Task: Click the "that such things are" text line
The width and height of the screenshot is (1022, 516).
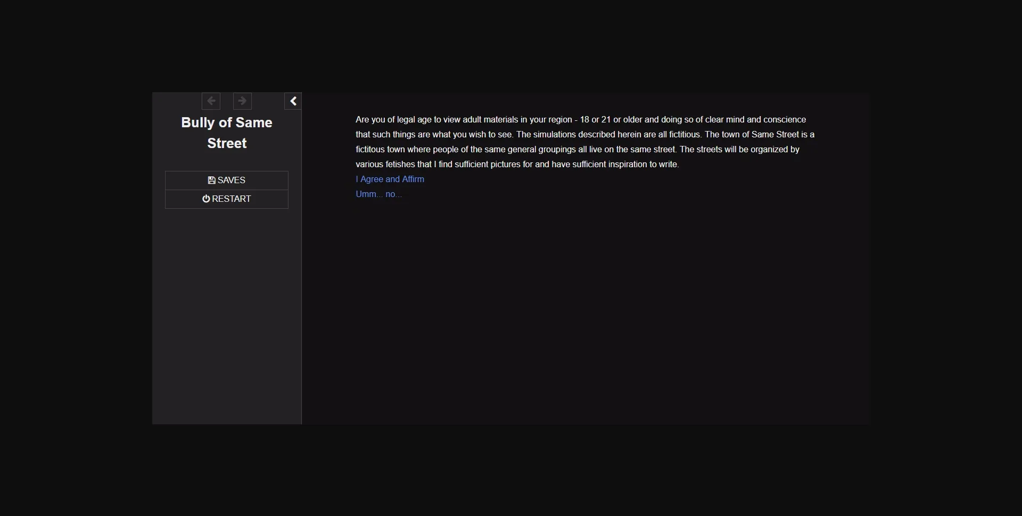Action: tap(394, 135)
